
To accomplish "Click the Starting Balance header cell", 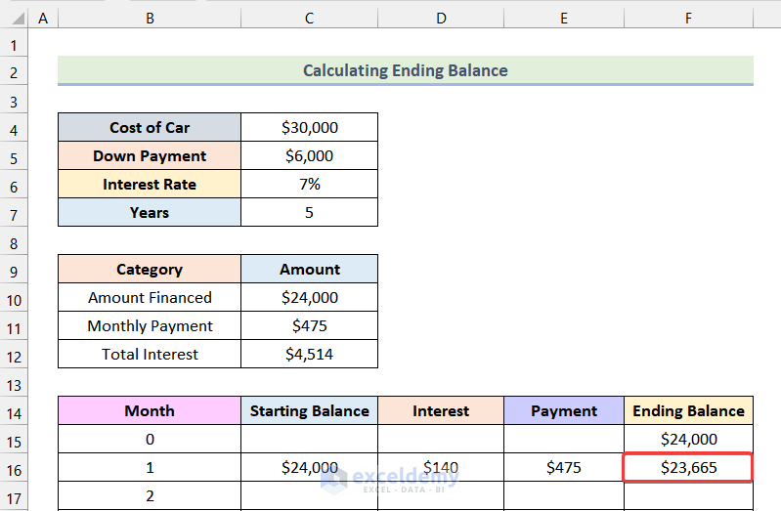I will pos(309,411).
